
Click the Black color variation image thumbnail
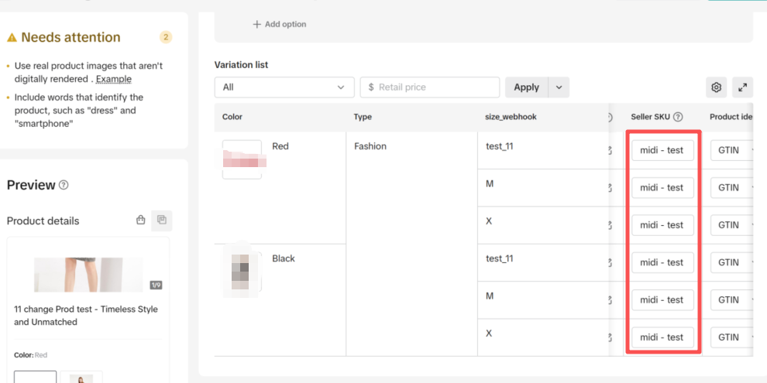tap(242, 272)
